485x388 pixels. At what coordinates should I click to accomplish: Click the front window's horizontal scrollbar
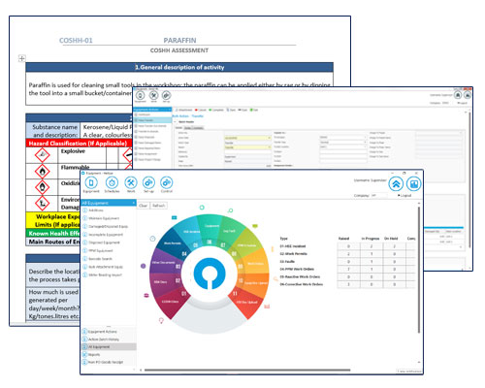[x=247, y=370]
